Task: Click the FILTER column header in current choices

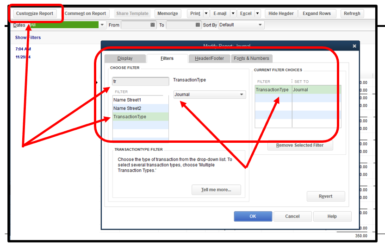Action: click(x=264, y=82)
